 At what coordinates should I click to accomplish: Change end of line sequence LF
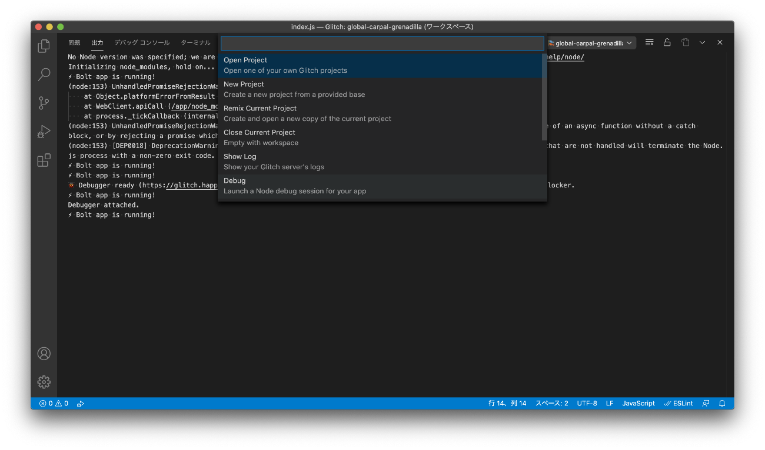point(610,404)
